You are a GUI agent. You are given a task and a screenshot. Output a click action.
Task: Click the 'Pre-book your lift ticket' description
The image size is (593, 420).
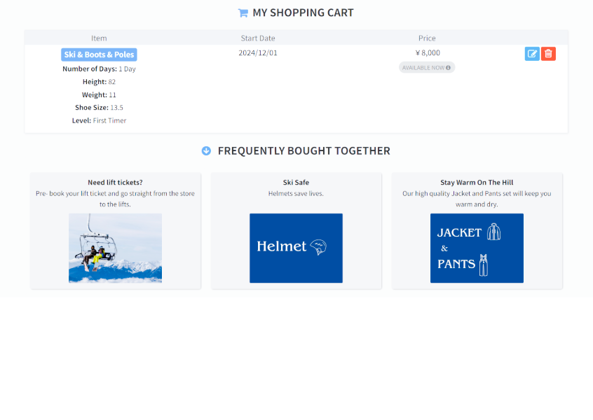pos(116,199)
